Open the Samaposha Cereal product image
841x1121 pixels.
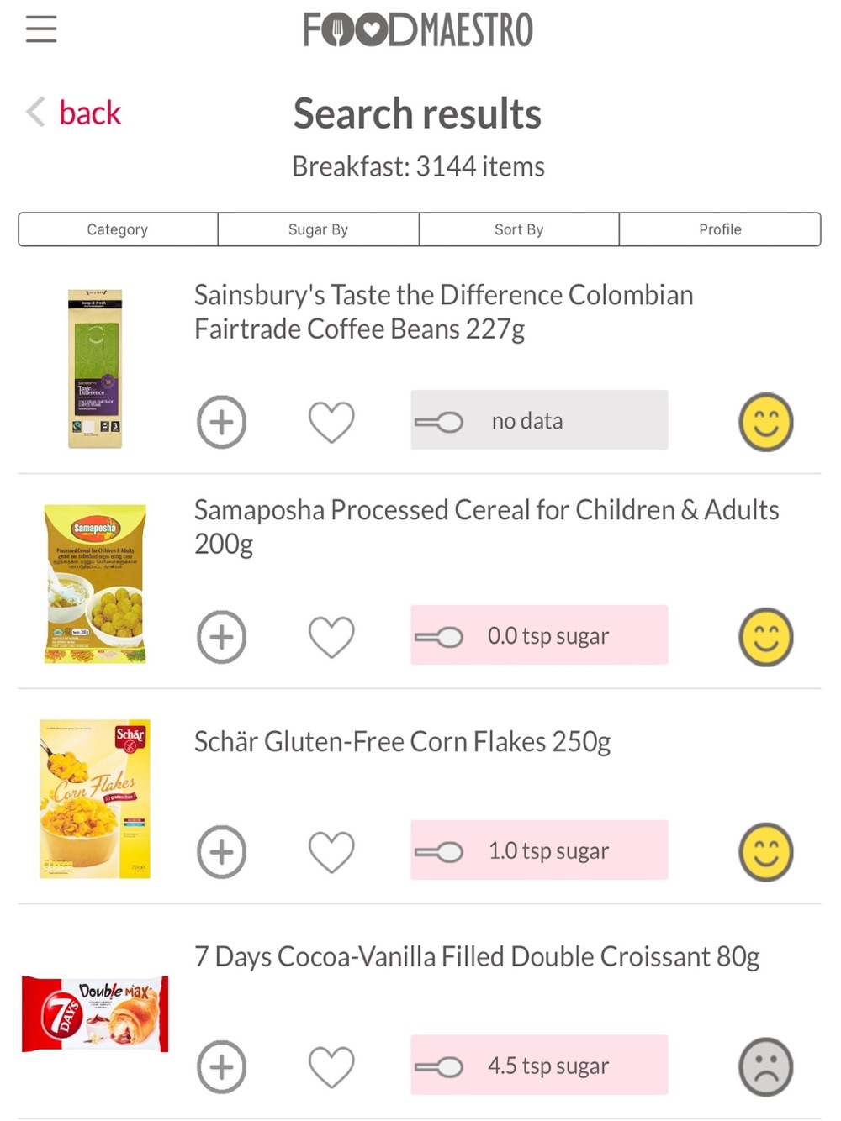tap(95, 584)
